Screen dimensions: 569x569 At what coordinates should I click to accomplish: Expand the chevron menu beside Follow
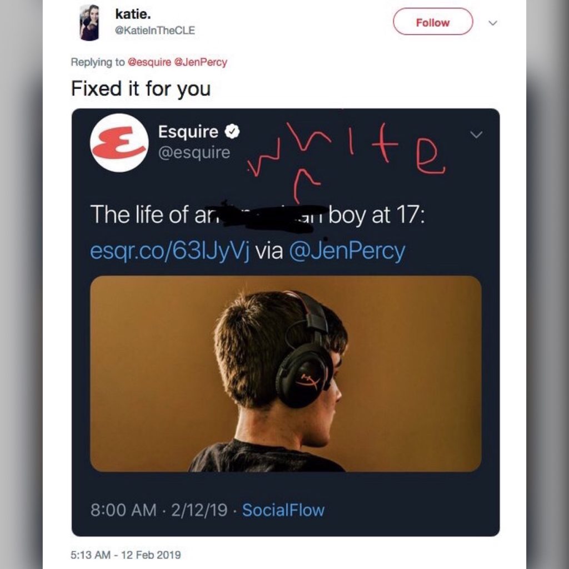coord(492,23)
